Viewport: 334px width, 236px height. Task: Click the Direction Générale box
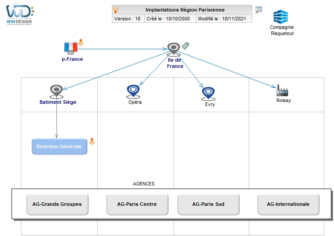pos(59,146)
